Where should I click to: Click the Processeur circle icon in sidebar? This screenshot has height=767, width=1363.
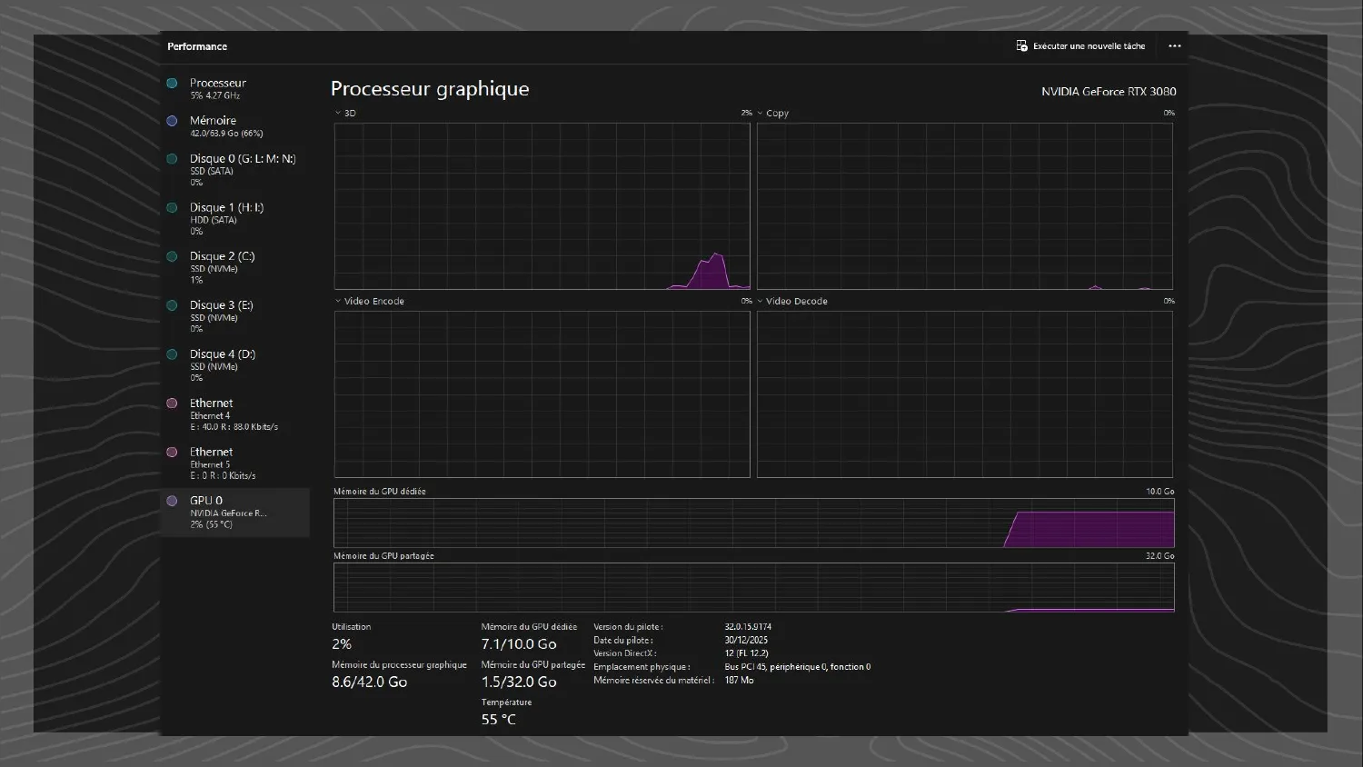tap(172, 83)
